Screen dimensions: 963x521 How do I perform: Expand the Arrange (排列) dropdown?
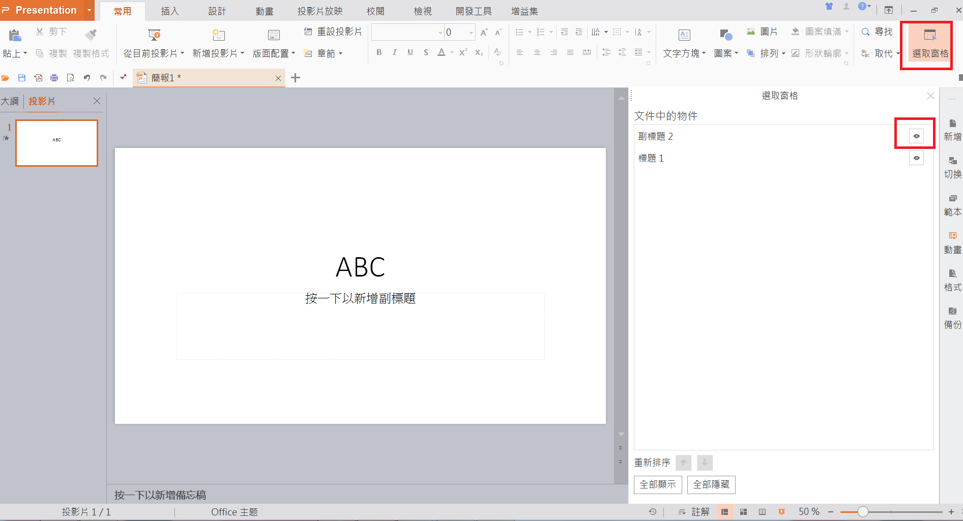[783, 53]
